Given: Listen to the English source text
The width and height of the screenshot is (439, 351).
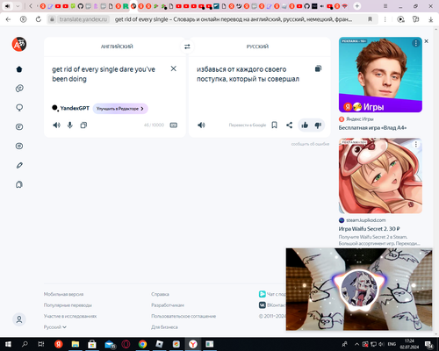Looking at the screenshot, I should [x=56, y=125].
